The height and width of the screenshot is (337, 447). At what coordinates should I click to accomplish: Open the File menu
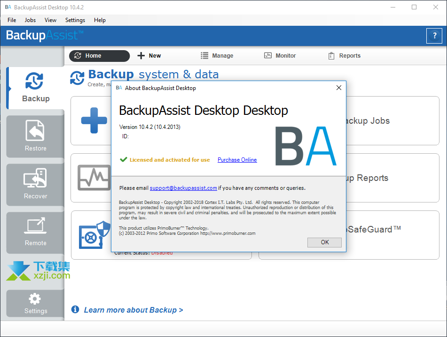click(12, 20)
